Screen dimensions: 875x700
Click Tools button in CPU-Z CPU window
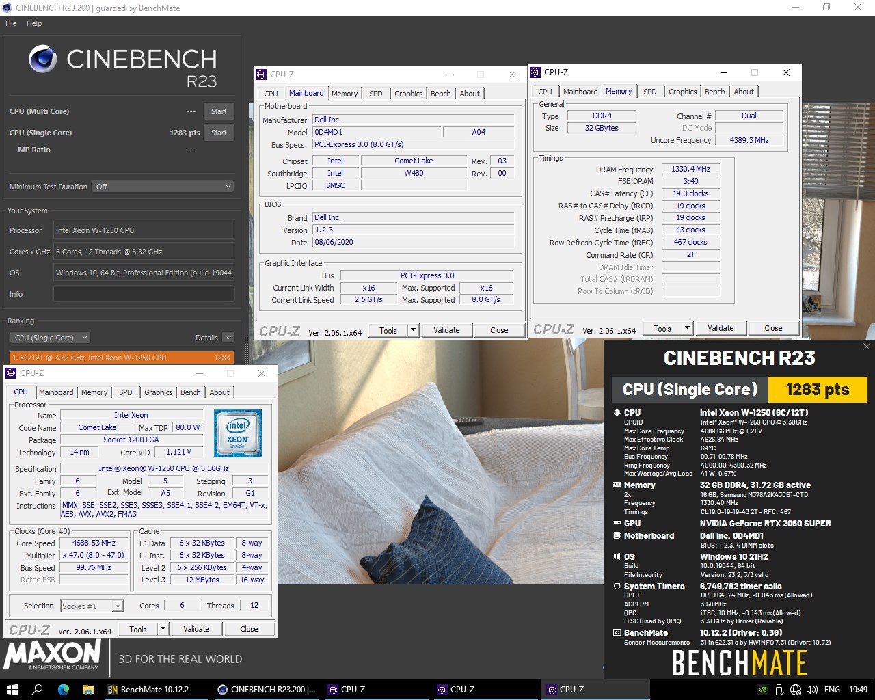[138, 629]
